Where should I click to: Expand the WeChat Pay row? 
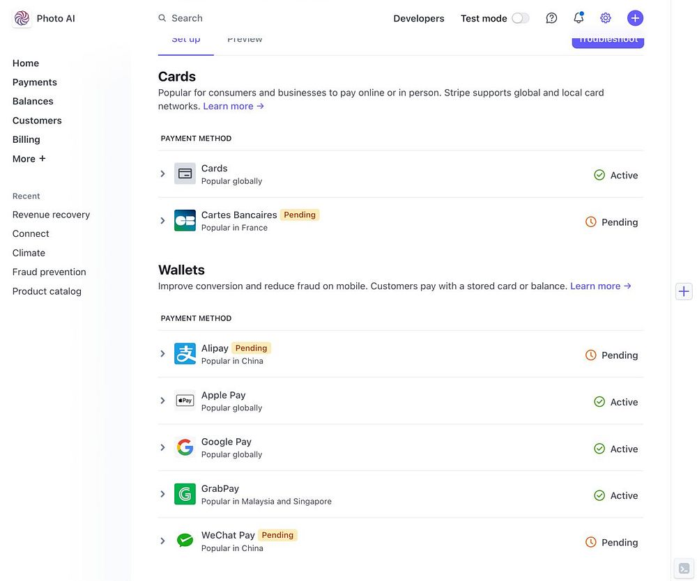(162, 541)
